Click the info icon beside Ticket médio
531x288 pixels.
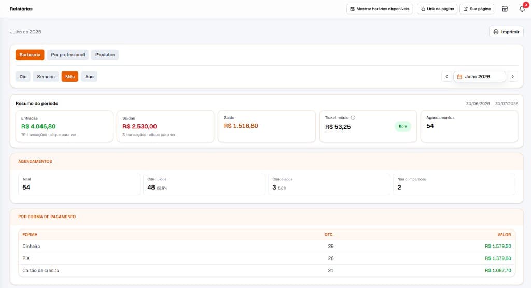point(353,118)
